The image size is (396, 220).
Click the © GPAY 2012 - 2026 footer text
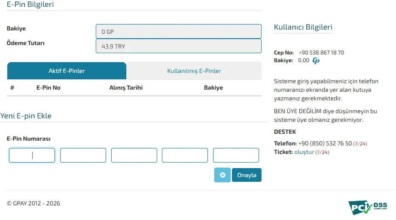click(34, 203)
